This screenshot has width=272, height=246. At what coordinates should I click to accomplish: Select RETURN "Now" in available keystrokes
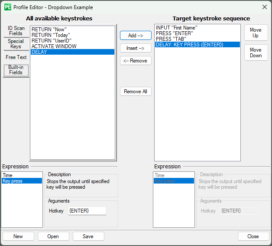coord(72,30)
